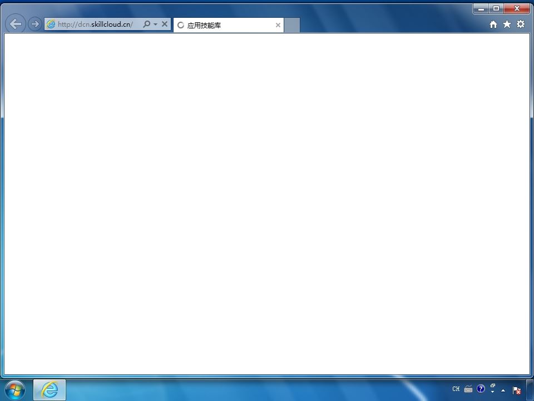Click the search magnifier in address bar
The height and width of the screenshot is (401, 534).
pyautogui.click(x=146, y=24)
